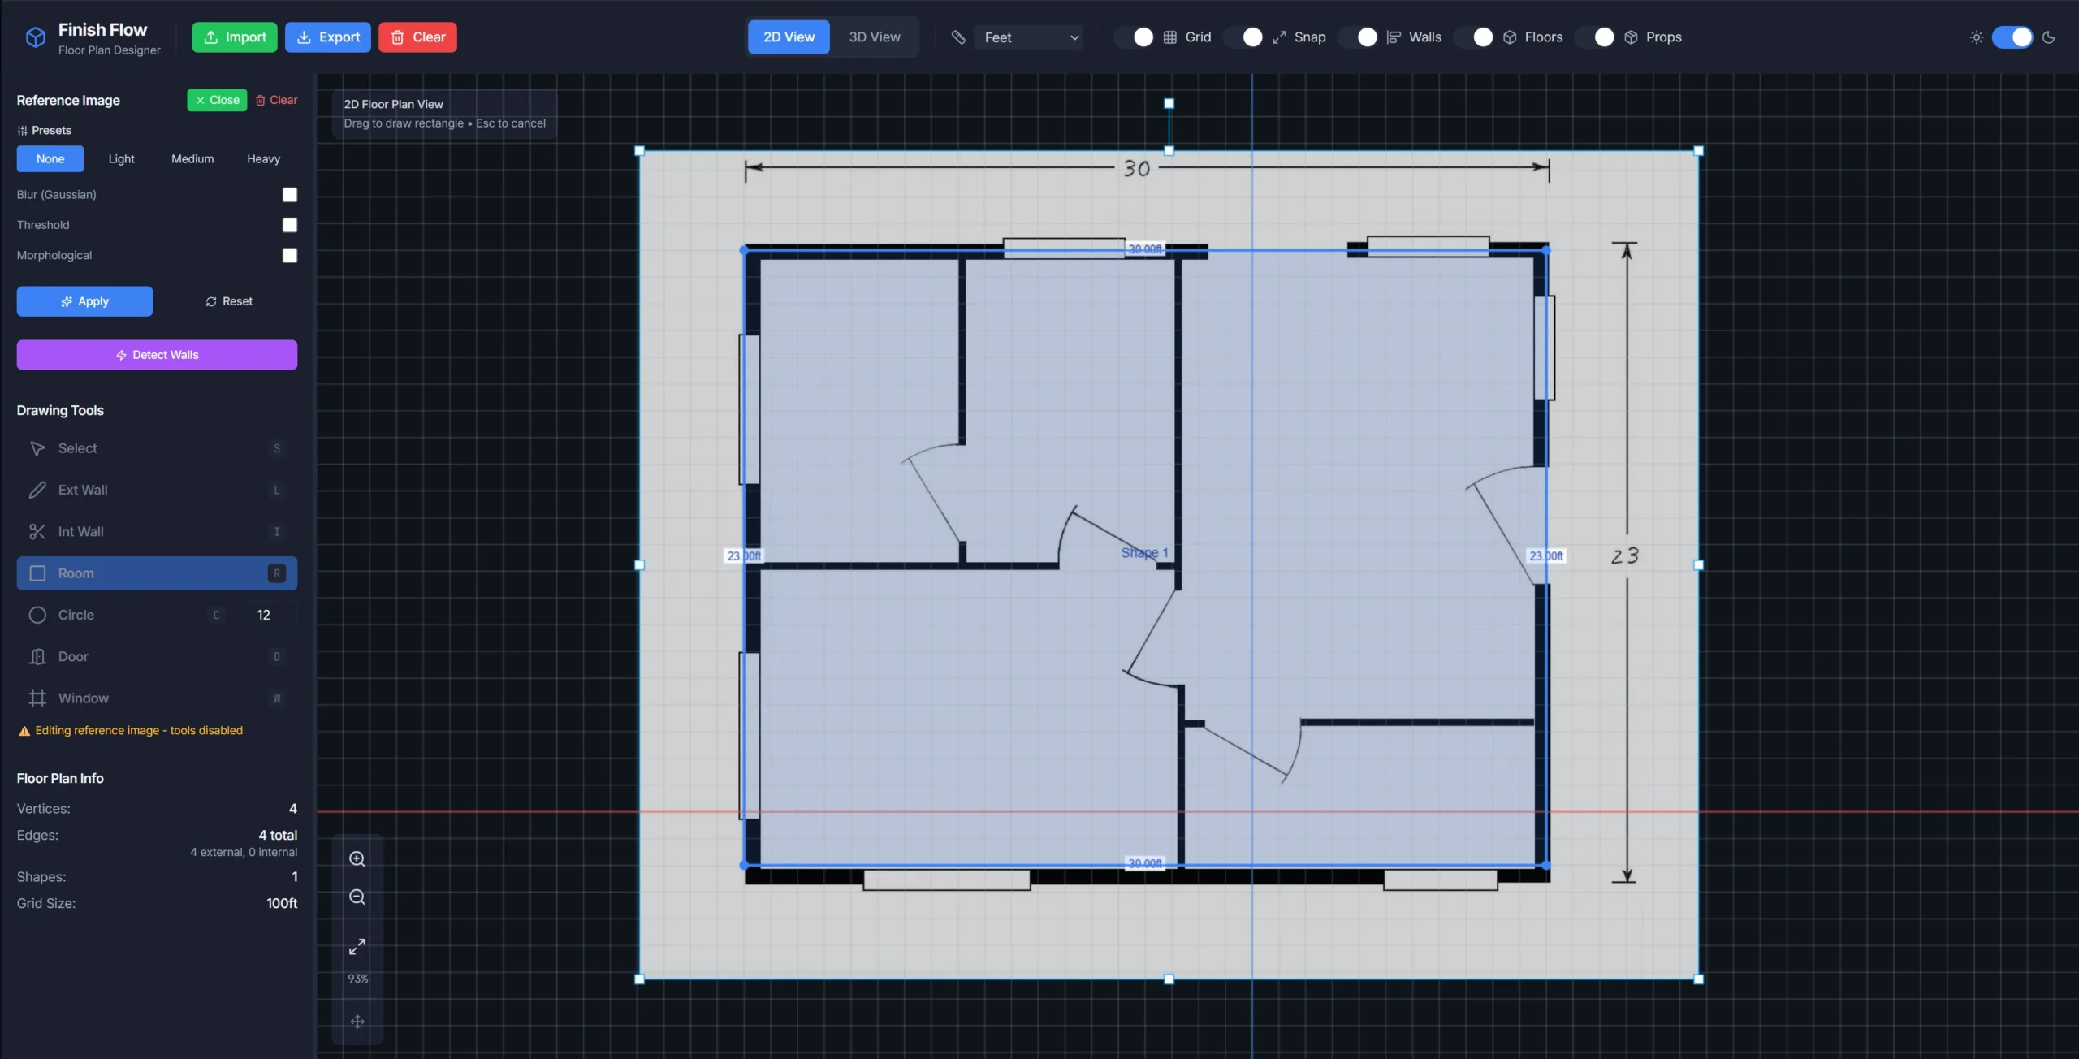The width and height of the screenshot is (2079, 1059).
Task: Click the zoom out magnifier icon
Action: 357,897
